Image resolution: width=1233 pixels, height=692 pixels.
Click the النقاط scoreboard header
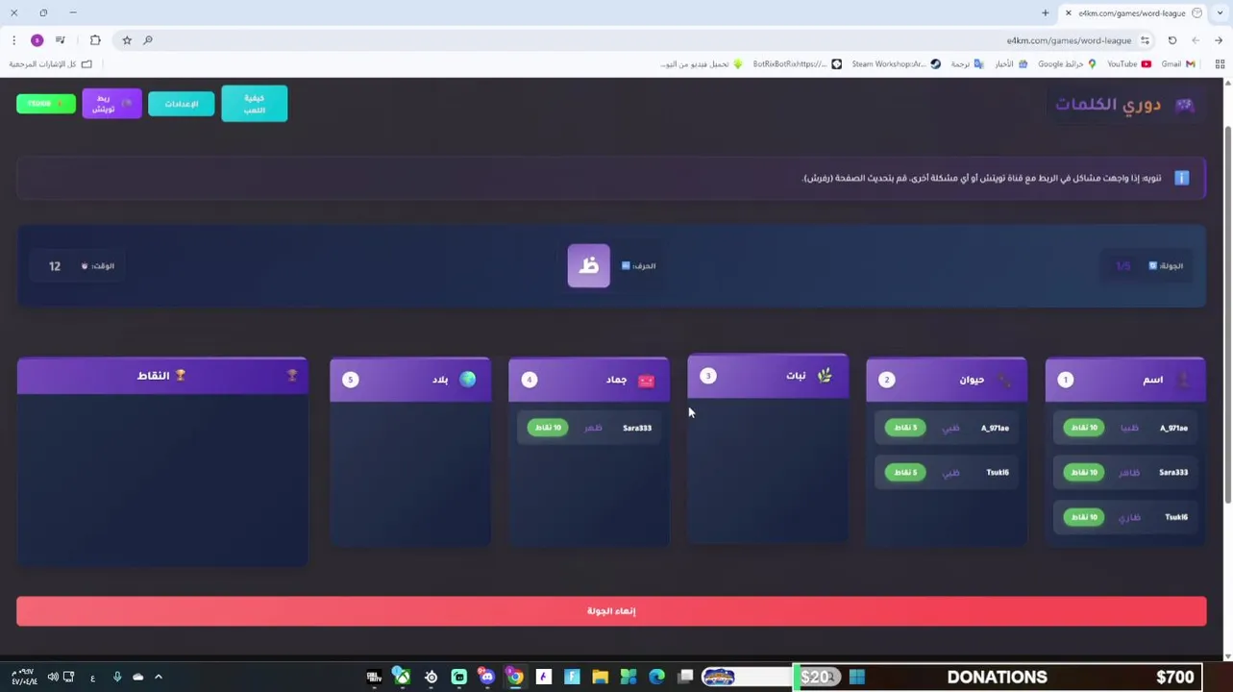[x=162, y=376]
